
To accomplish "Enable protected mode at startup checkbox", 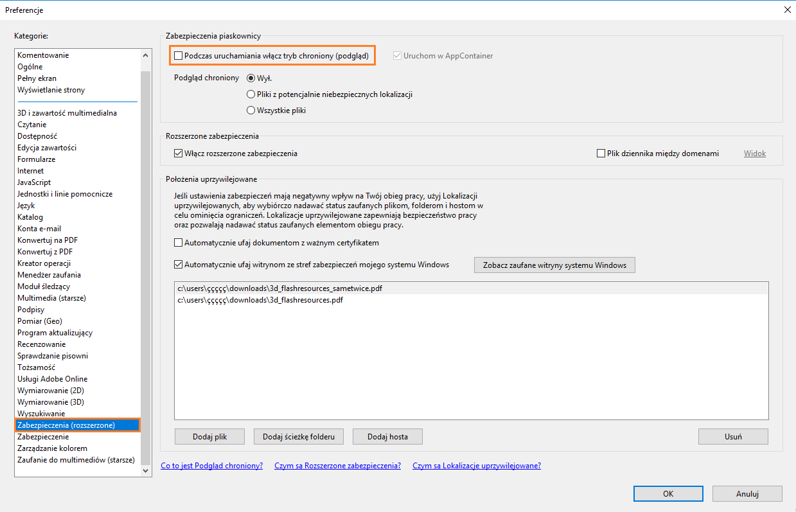I will [179, 56].
